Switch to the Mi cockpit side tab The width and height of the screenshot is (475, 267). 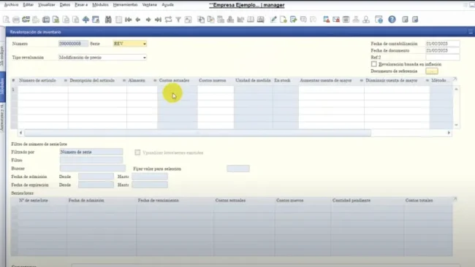[x=2, y=56]
